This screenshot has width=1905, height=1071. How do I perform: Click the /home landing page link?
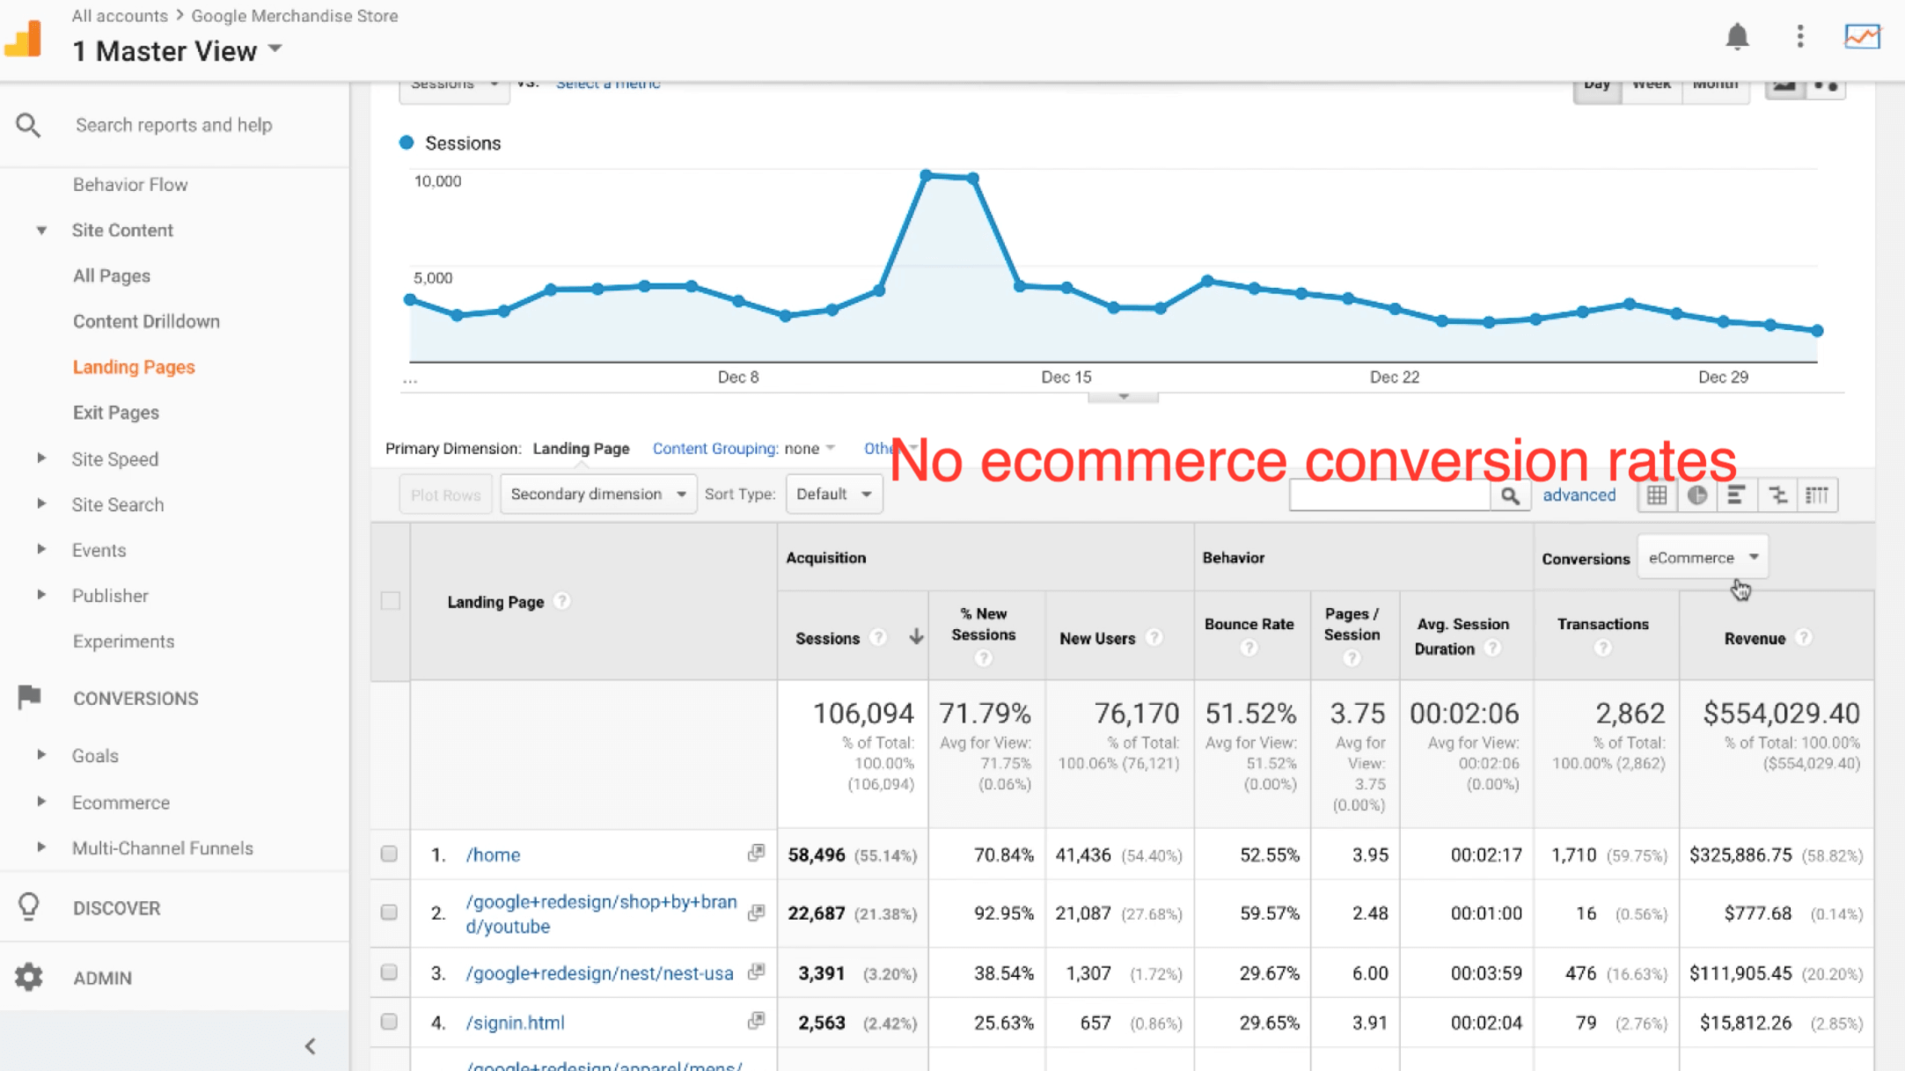click(x=492, y=855)
